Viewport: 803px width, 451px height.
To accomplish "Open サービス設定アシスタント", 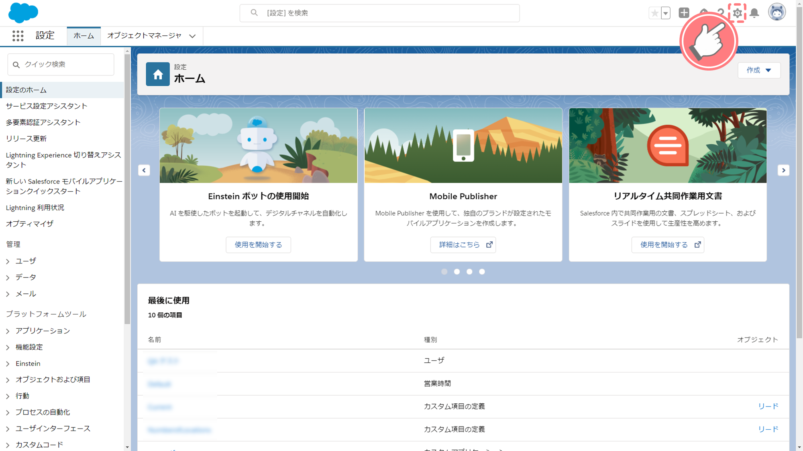I will 47,106.
